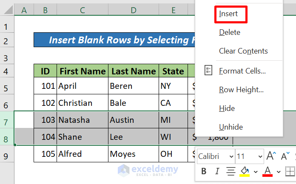Click Increase Font Size icon
The width and height of the screenshot is (296, 184).
271,156
